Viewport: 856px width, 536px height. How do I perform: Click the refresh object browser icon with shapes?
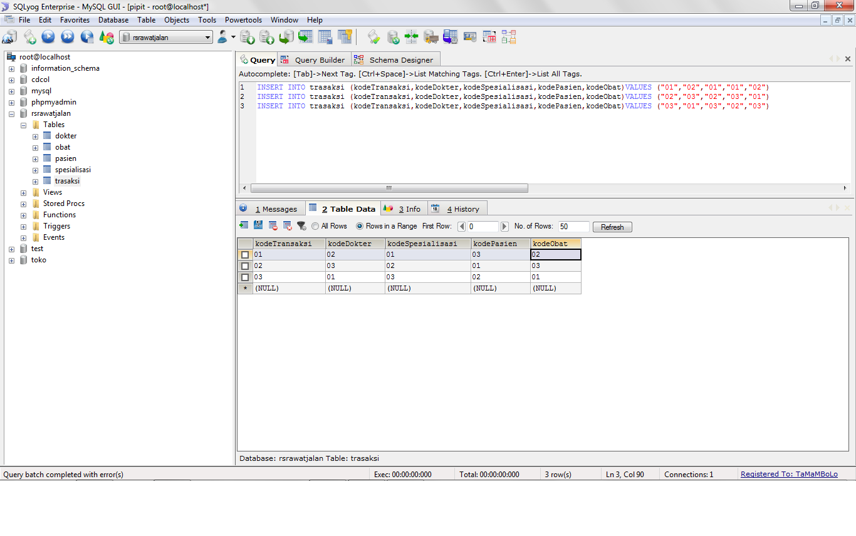(105, 37)
